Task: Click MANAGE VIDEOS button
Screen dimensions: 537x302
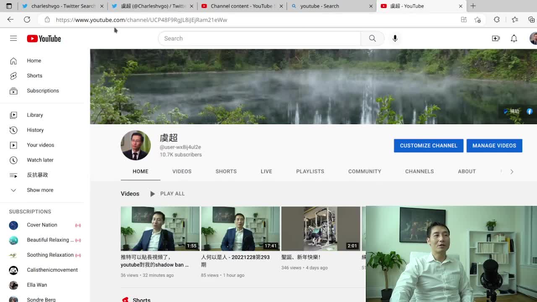Action: pyautogui.click(x=494, y=146)
